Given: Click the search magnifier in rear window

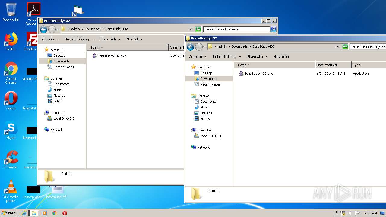Looking at the screenshot, I should tap(273, 29).
